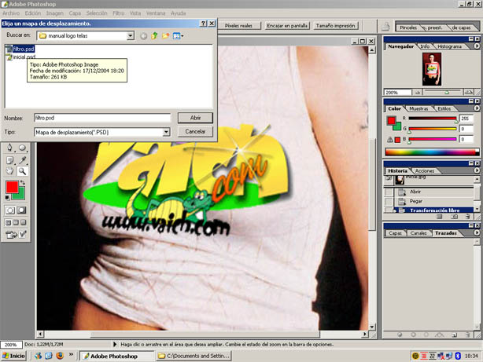Select the Pen tool
The height and width of the screenshot is (362, 483).
click(x=9, y=148)
